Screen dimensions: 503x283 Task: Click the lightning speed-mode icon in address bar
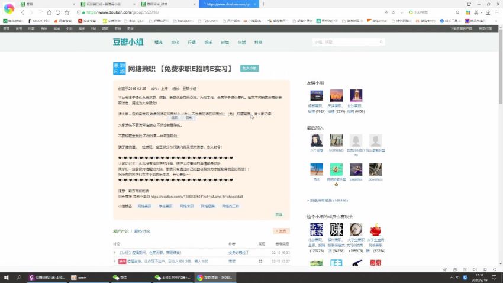386,12
